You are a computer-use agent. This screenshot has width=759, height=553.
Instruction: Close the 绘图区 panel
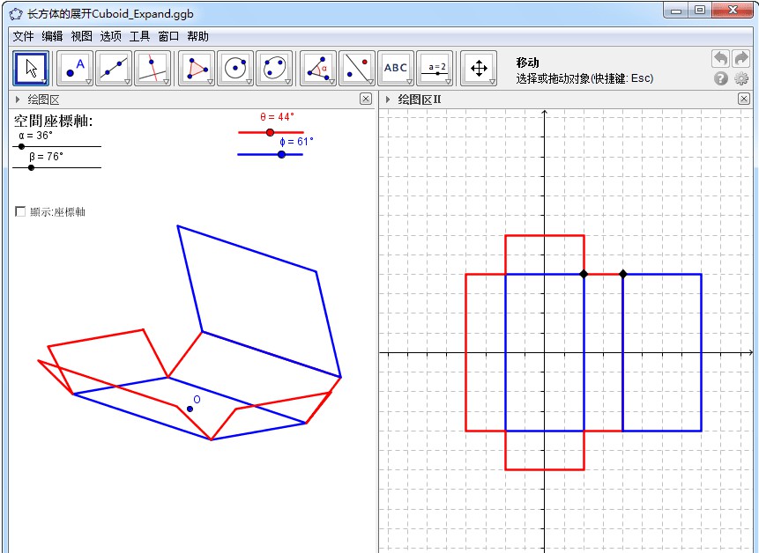(x=366, y=99)
